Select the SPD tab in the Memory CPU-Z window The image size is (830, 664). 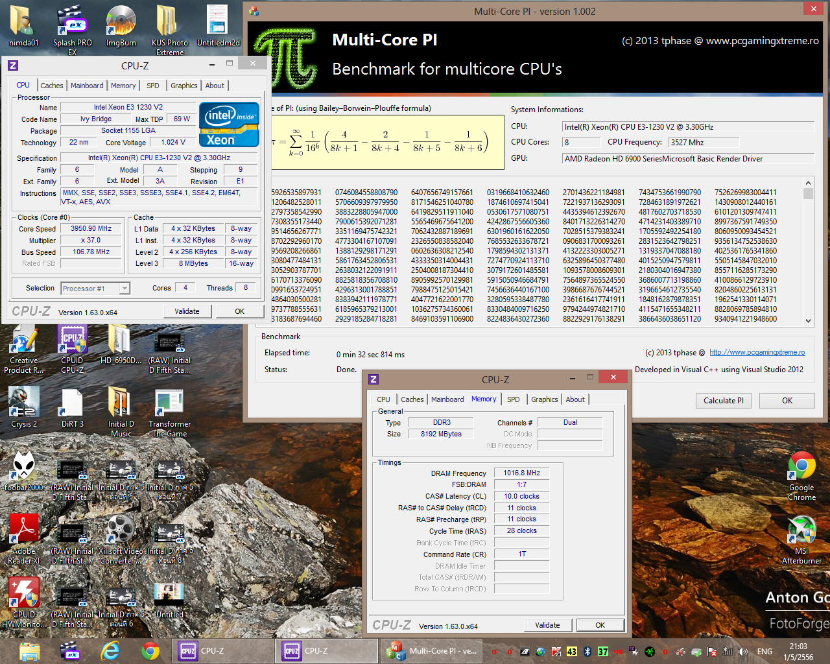(513, 399)
